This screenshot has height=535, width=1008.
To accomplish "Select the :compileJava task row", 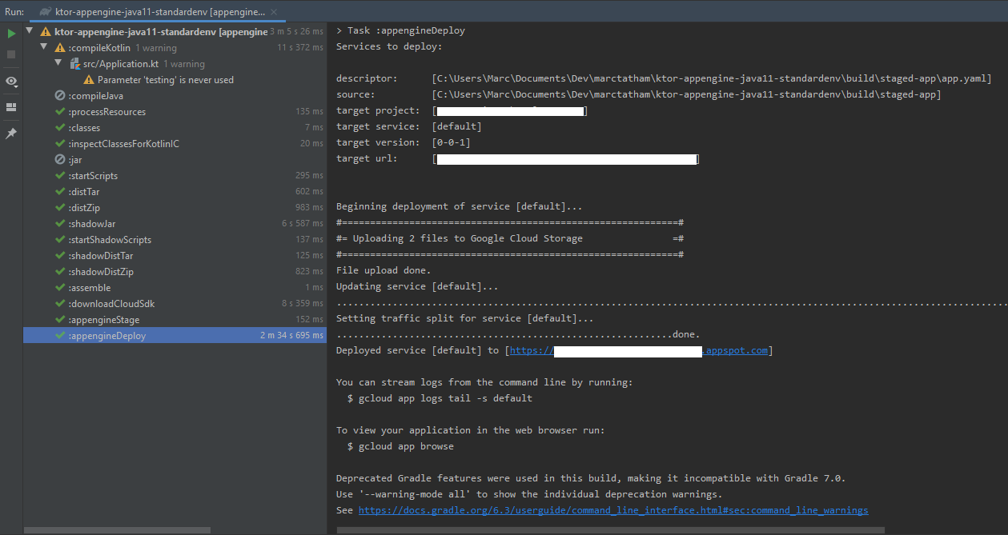I will [x=175, y=96].
